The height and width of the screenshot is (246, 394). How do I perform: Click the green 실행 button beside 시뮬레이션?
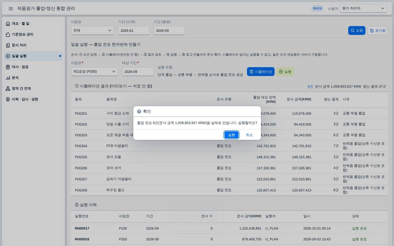(x=285, y=72)
